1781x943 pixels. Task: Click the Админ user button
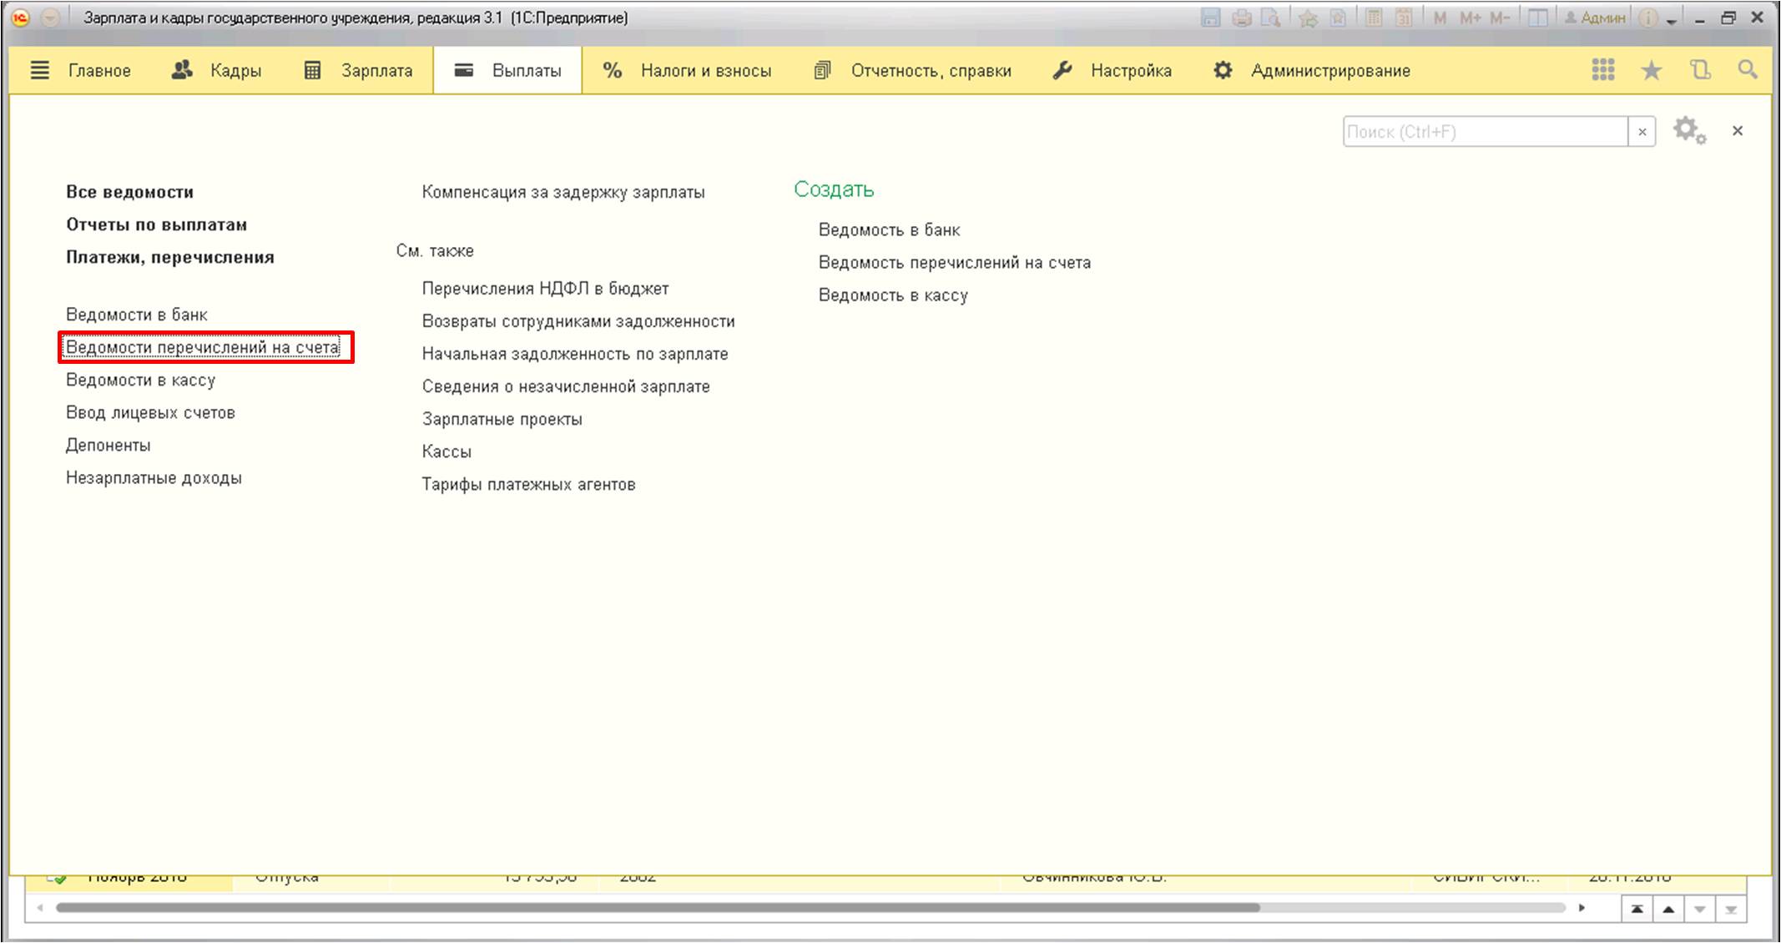(1595, 18)
